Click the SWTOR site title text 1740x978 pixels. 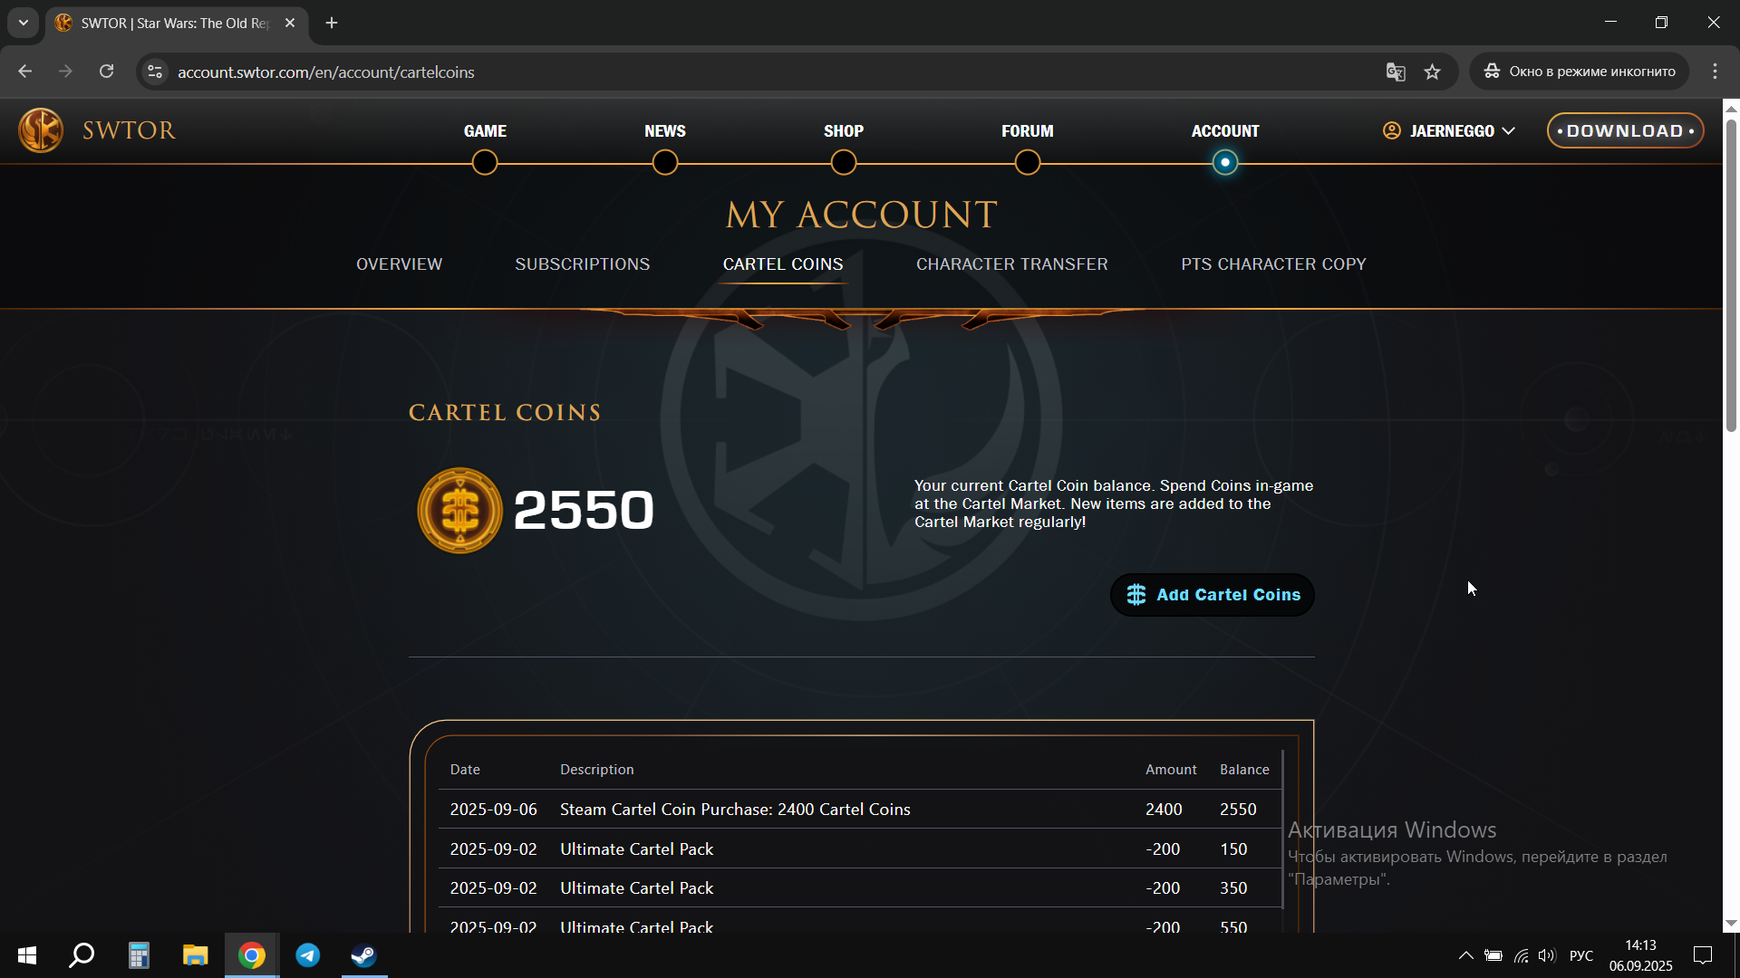pyautogui.click(x=129, y=130)
